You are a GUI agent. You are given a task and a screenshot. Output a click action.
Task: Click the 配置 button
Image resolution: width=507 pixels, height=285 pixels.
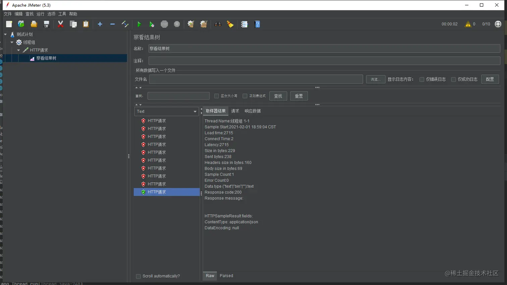tap(490, 79)
